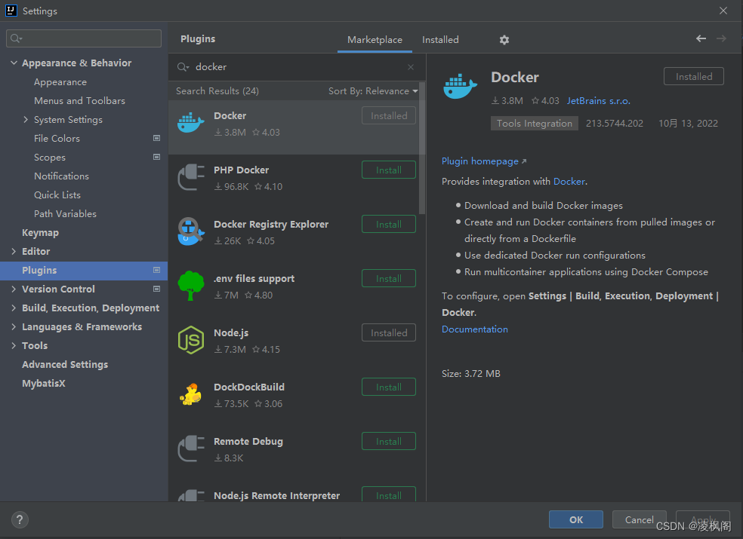Click the Documentation link
Screen dimensions: 743x539
(x=474, y=329)
